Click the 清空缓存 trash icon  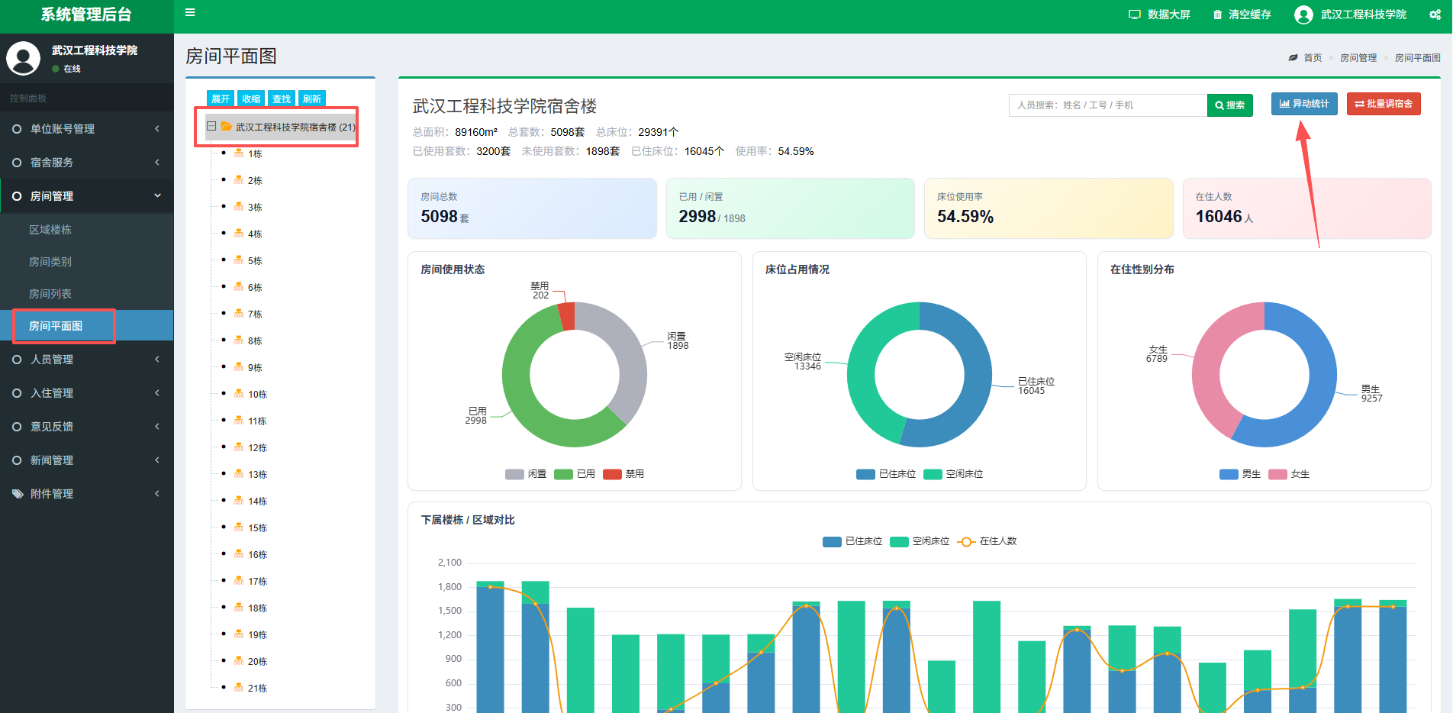click(x=1217, y=15)
